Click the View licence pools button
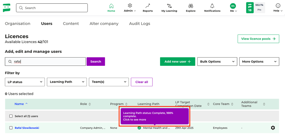 (258, 39)
